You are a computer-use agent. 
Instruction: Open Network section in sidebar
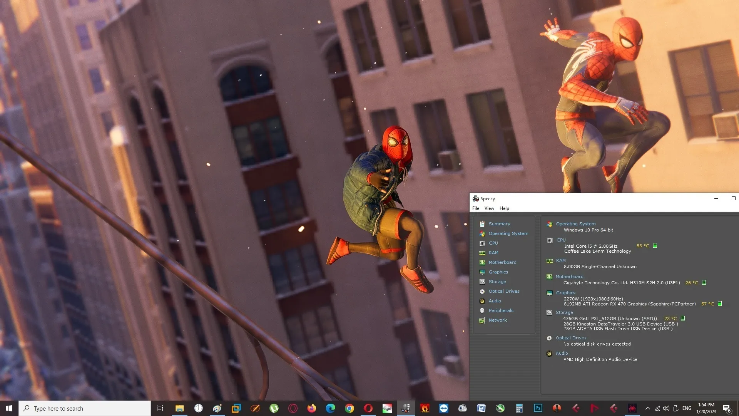[x=497, y=320]
